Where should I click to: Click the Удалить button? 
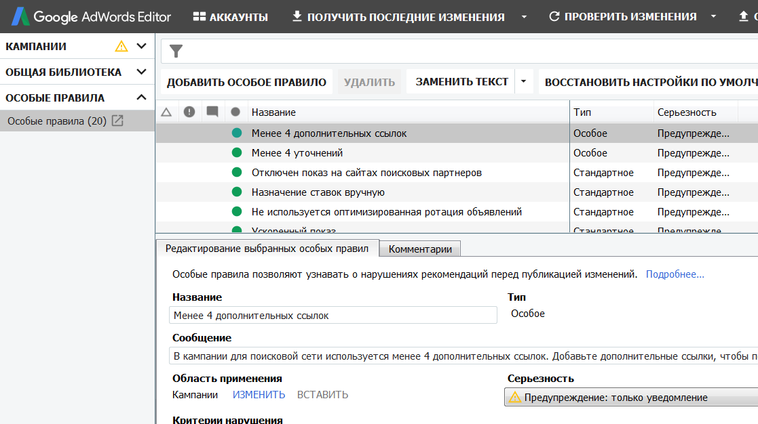click(x=369, y=82)
